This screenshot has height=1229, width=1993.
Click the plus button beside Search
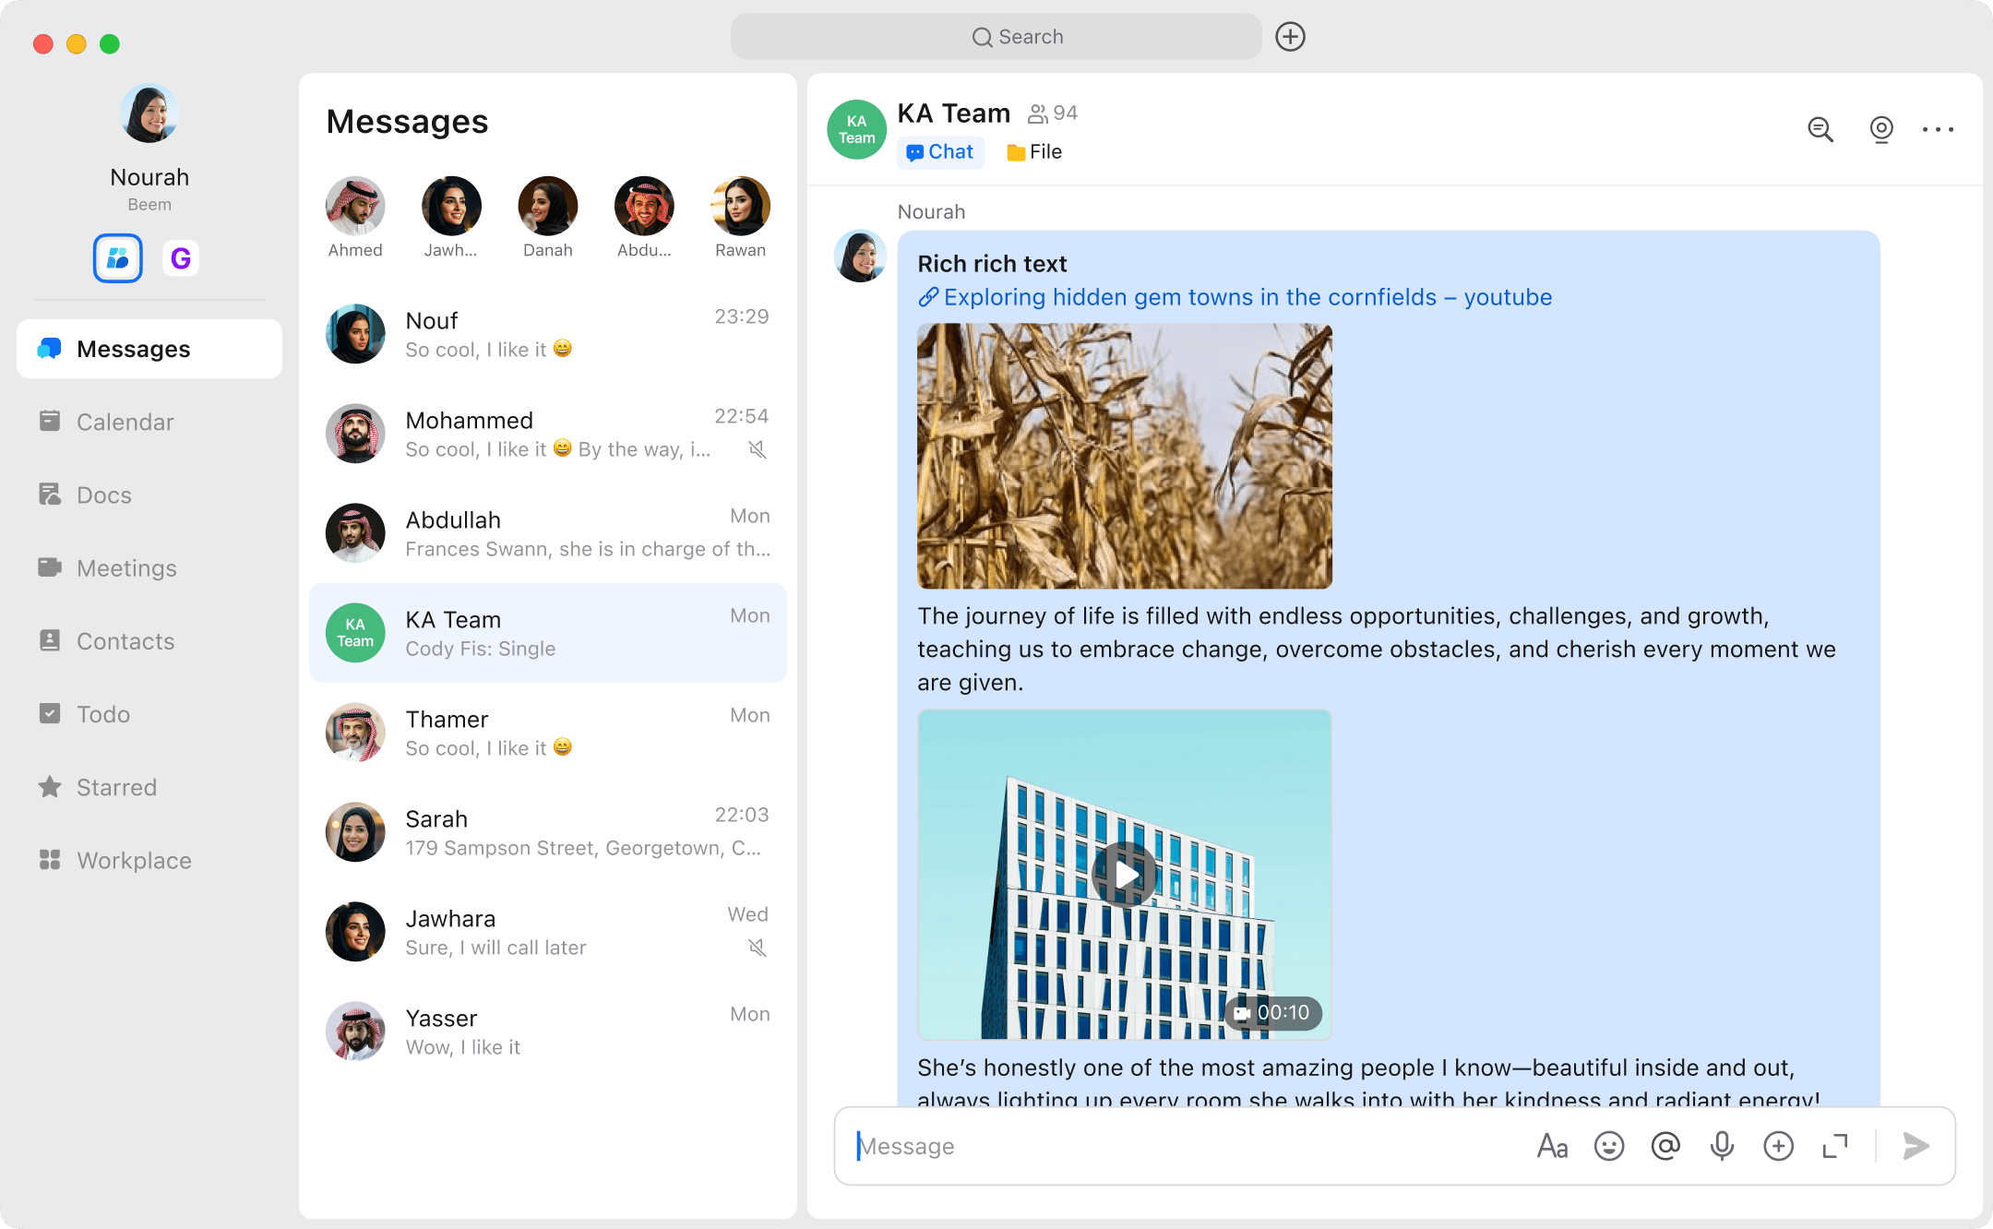click(1290, 37)
